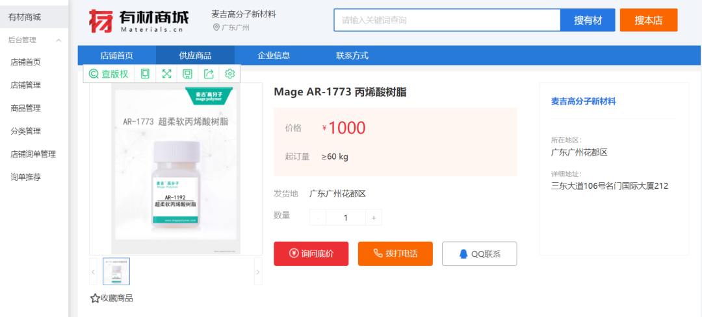
Task: Click the minimum order text ≥60 kg
Action: tap(335, 157)
